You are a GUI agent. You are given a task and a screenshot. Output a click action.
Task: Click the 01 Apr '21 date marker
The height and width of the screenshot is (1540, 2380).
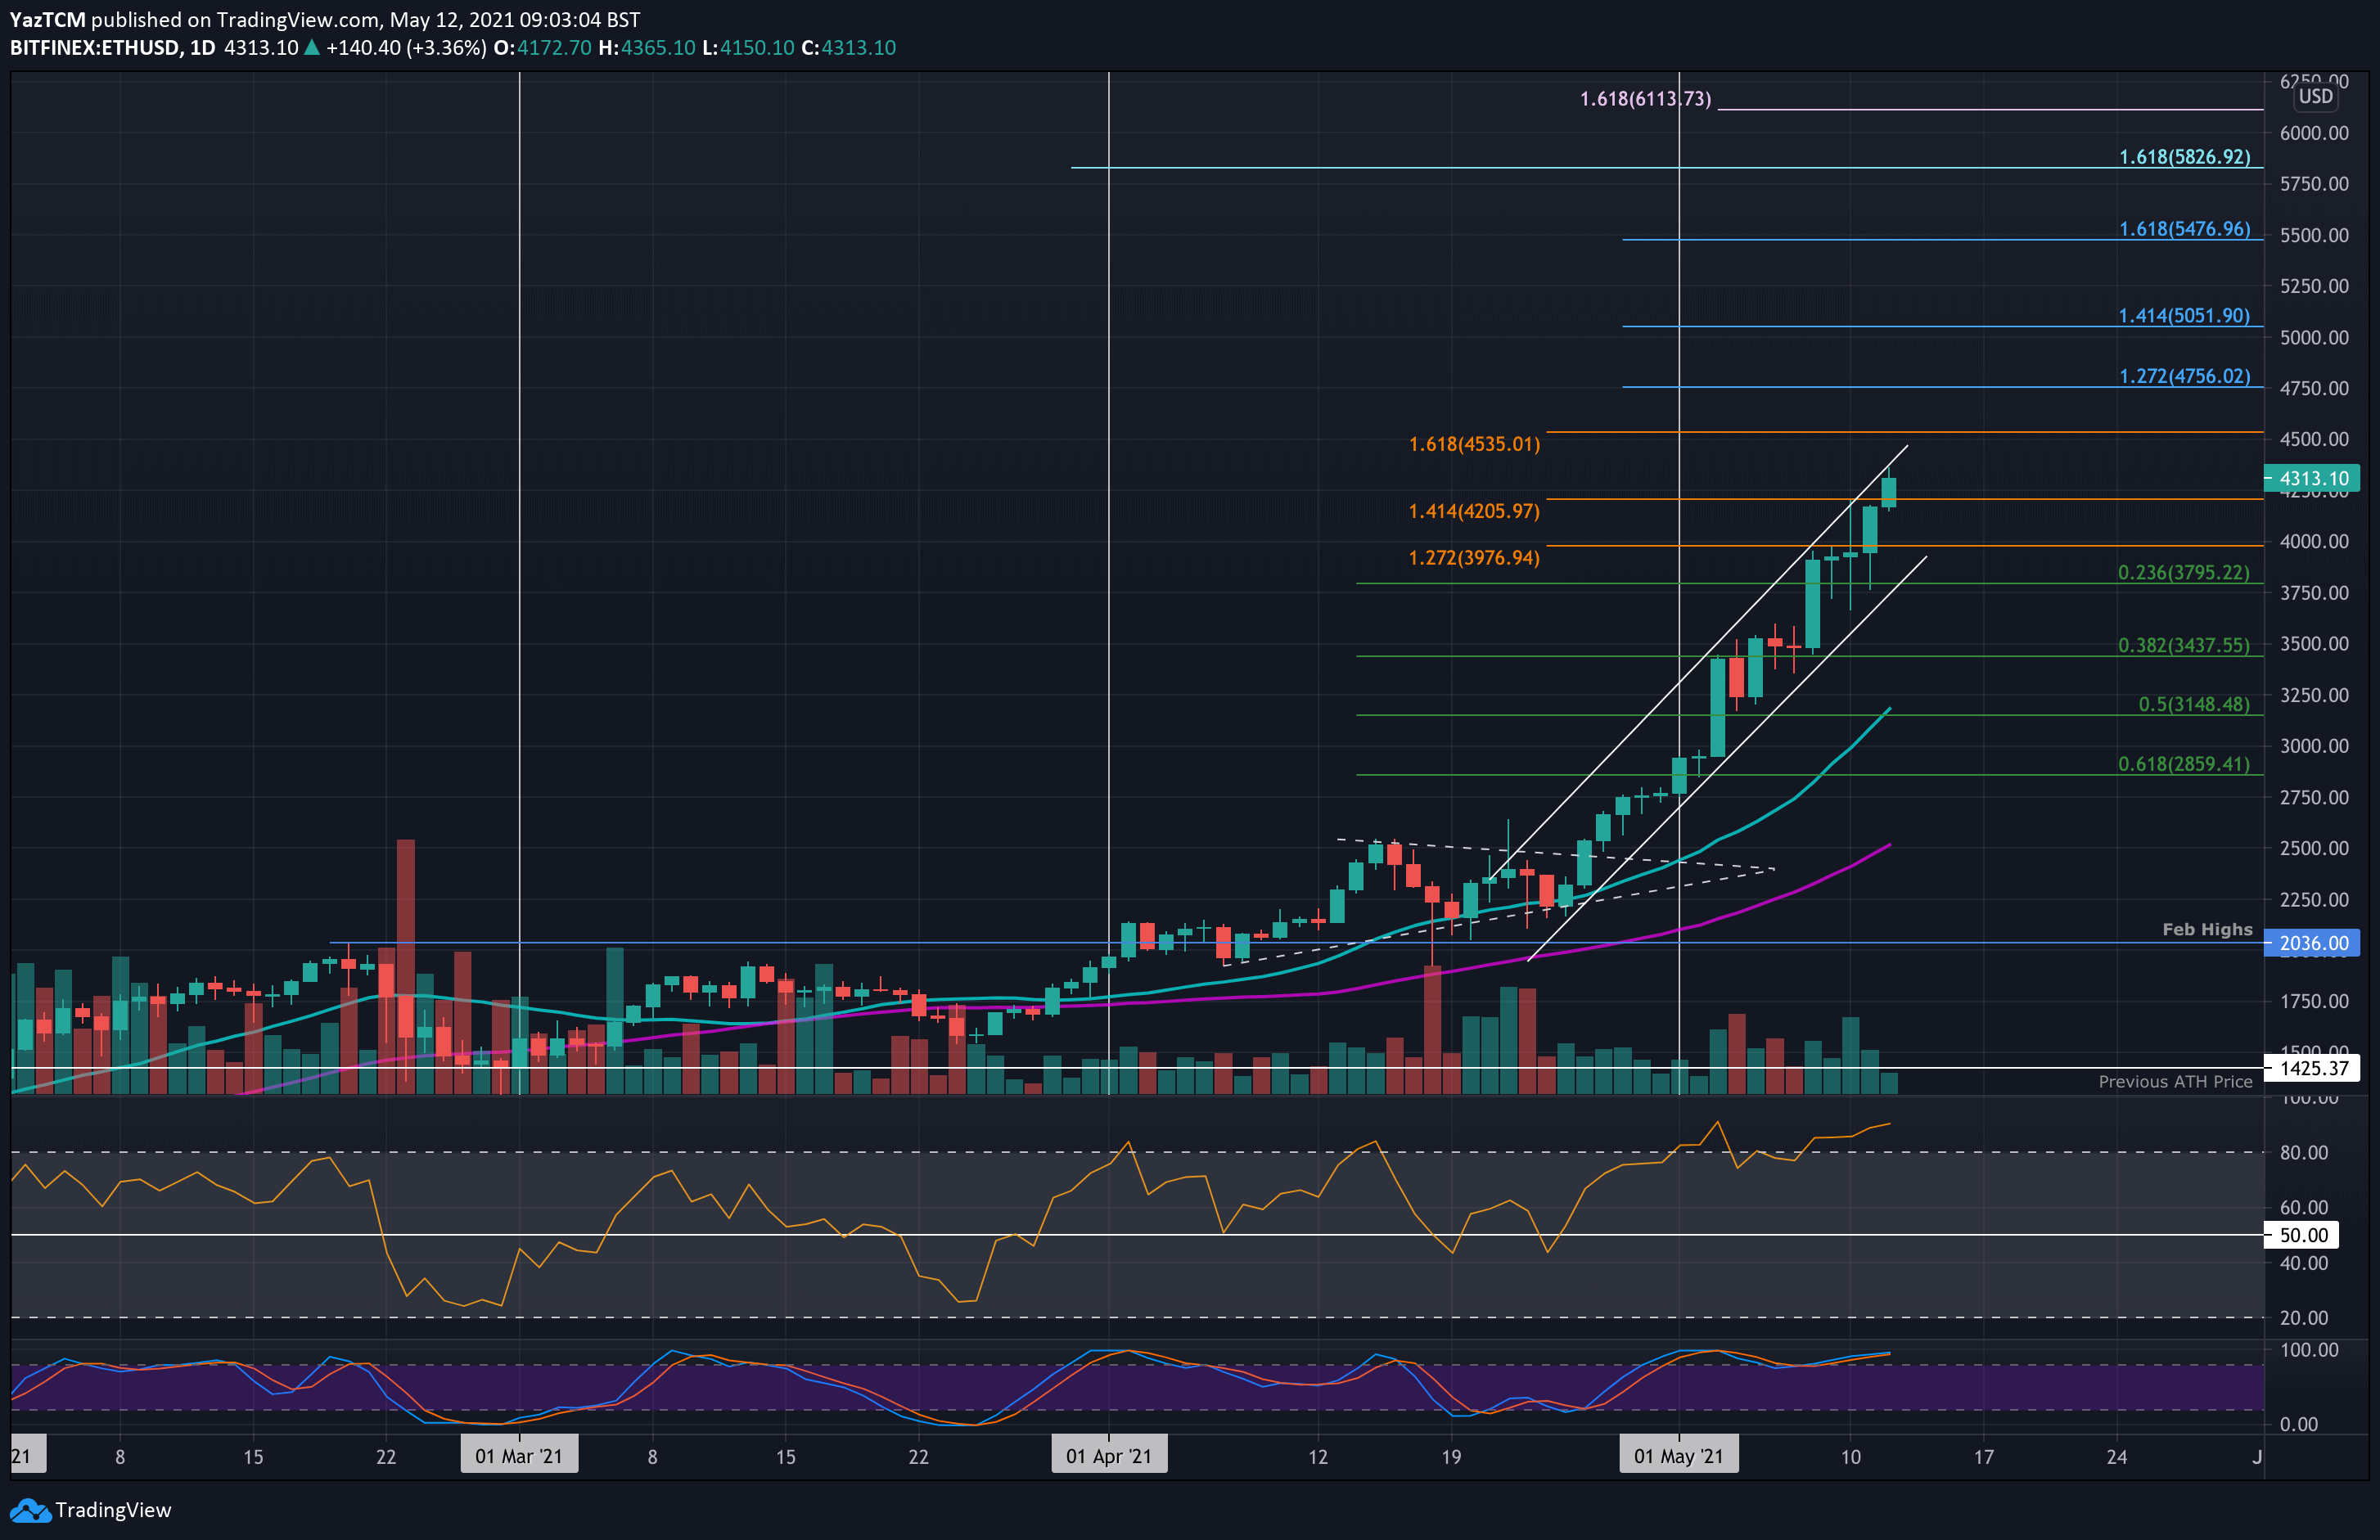pyautogui.click(x=1109, y=1456)
